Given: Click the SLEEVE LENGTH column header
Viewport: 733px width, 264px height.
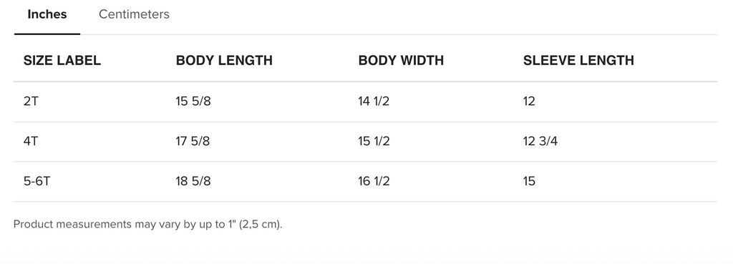Looking at the screenshot, I should [578, 60].
